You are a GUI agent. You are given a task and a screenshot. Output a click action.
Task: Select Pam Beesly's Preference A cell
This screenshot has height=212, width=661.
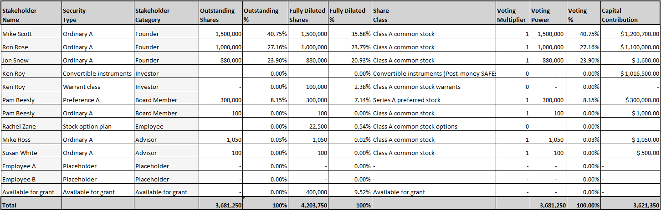97,100
